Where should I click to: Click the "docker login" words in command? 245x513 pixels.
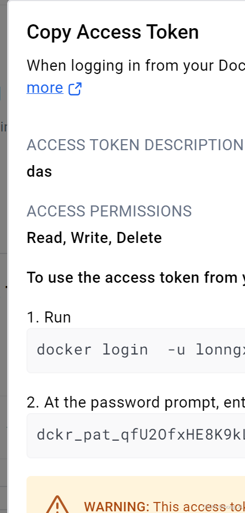92,350
